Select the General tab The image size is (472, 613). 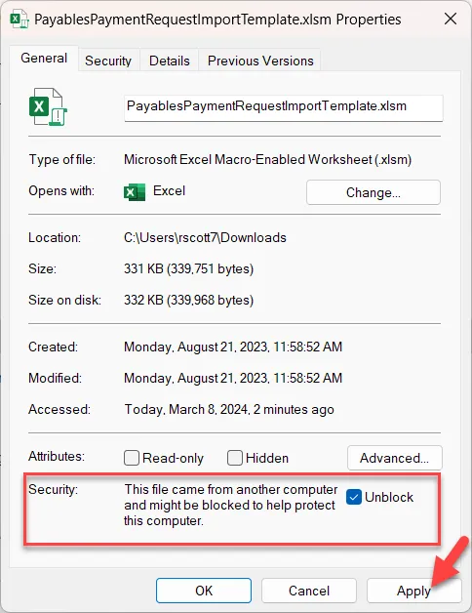pos(44,59)
